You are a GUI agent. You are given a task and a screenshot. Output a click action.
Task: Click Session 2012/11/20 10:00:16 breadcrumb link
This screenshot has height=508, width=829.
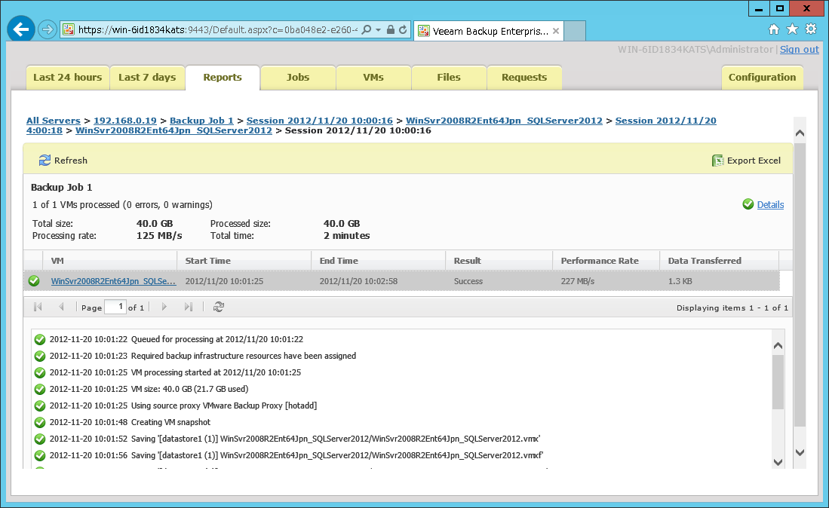[319, 121]
